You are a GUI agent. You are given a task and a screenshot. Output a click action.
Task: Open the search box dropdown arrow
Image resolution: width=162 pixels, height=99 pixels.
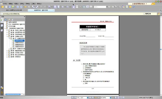(x=107, y=7)
